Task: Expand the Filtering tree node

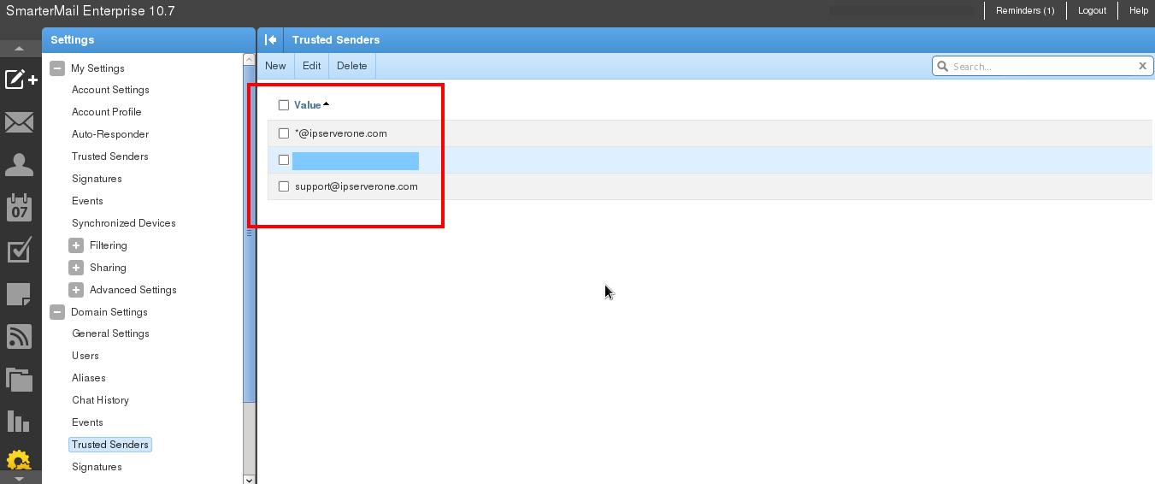Action: click(x=76, y=245)
